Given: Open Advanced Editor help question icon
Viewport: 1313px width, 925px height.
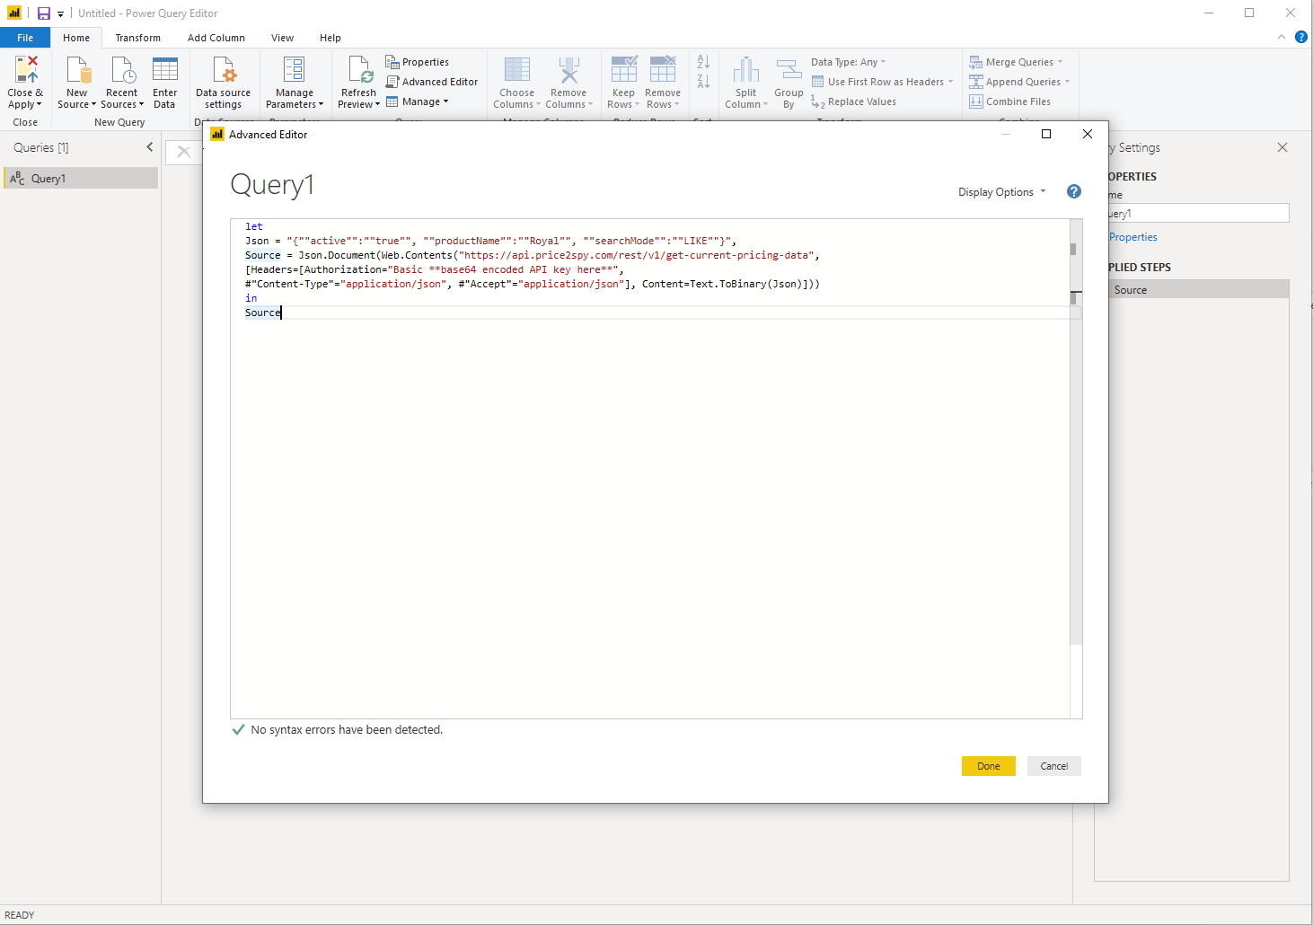Looking at the screenshot, I should (1074, 191).
